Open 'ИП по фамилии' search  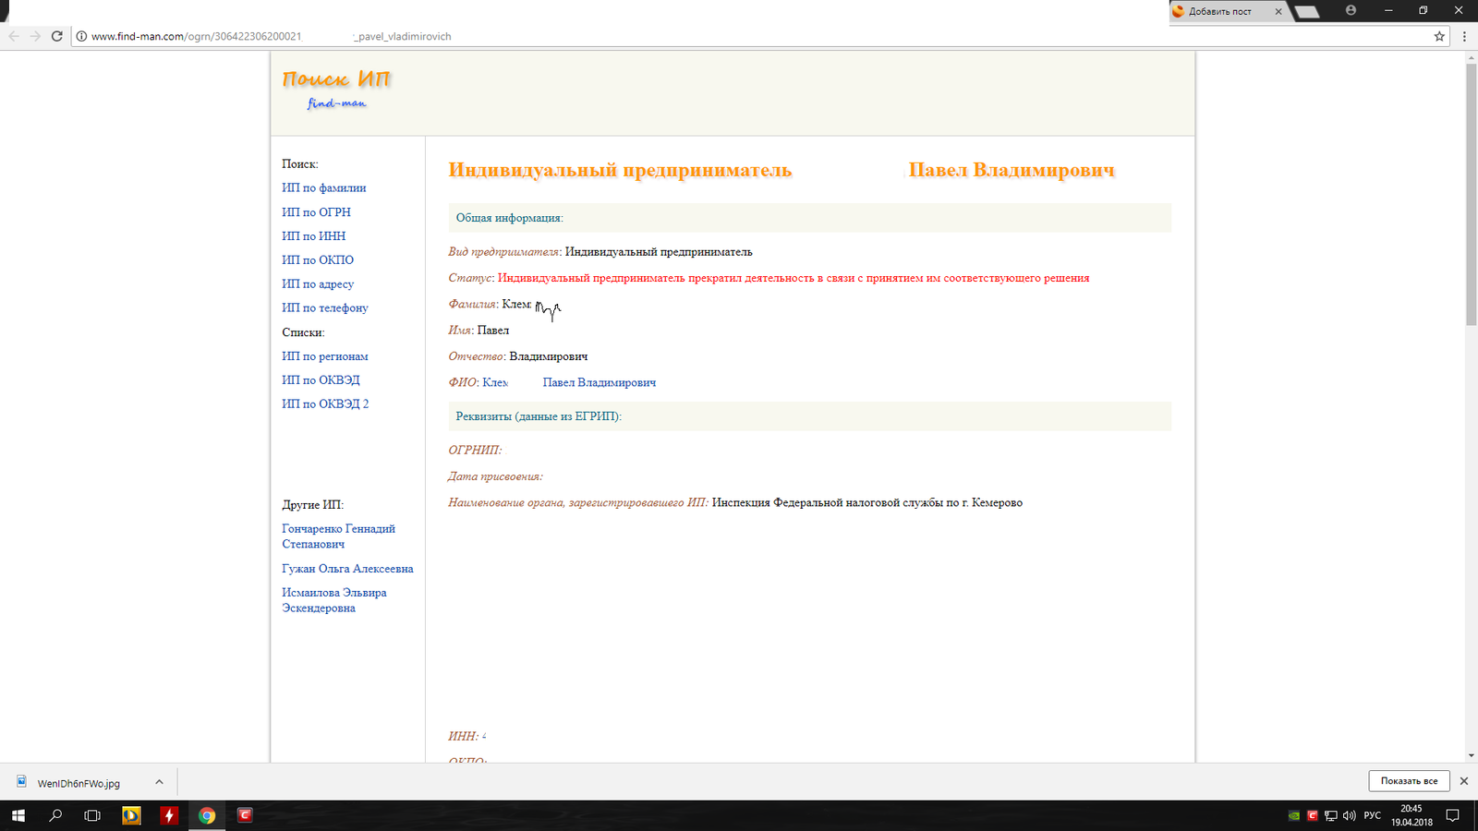[324, 187]
